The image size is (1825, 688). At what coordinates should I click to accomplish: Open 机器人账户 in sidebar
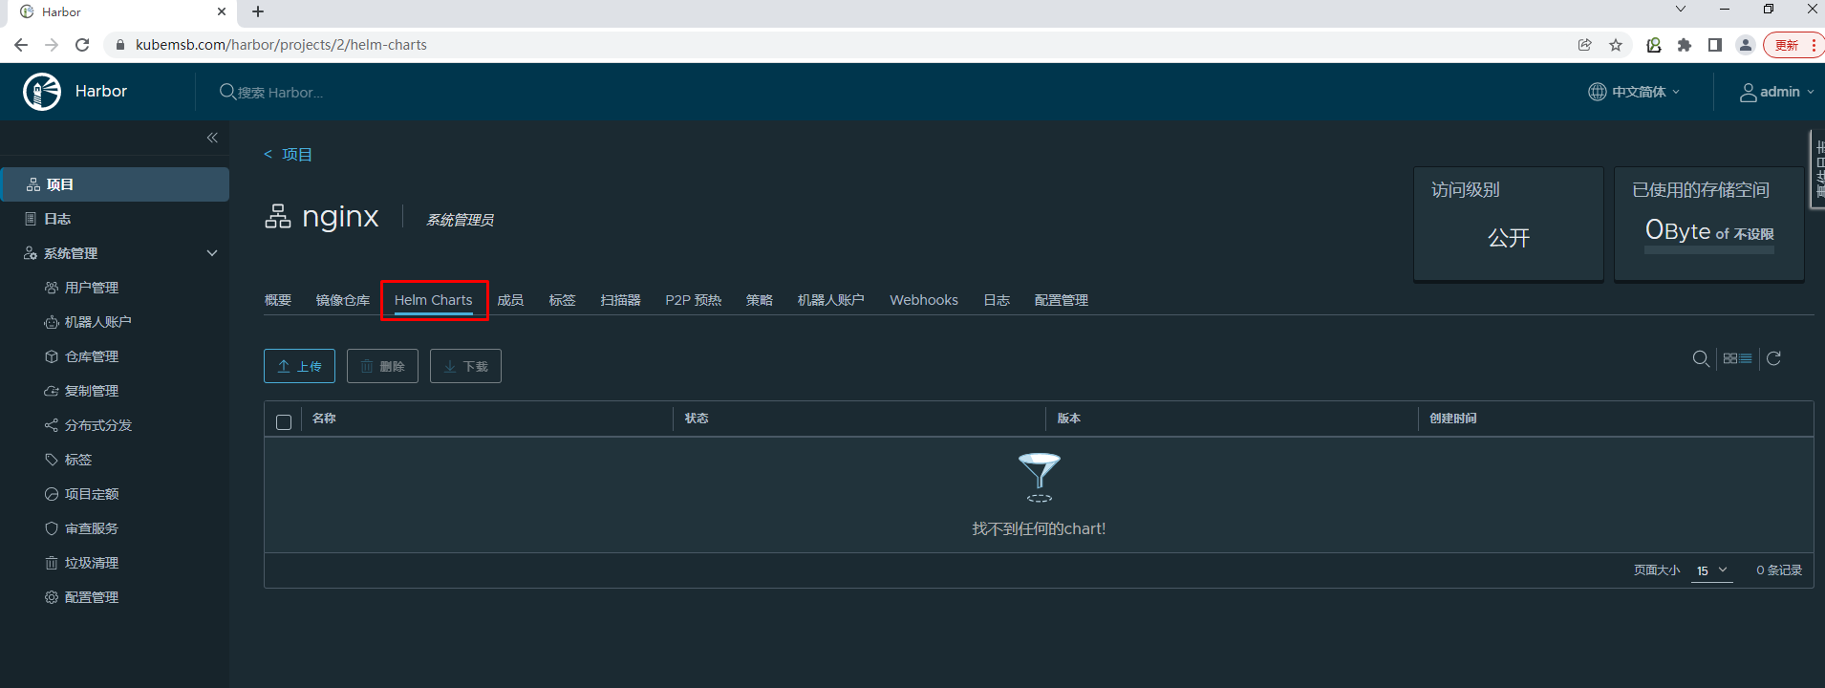pos(98,322)
